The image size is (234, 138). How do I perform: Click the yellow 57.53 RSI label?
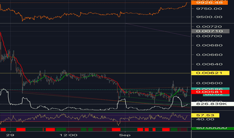[x=205, y=115]
